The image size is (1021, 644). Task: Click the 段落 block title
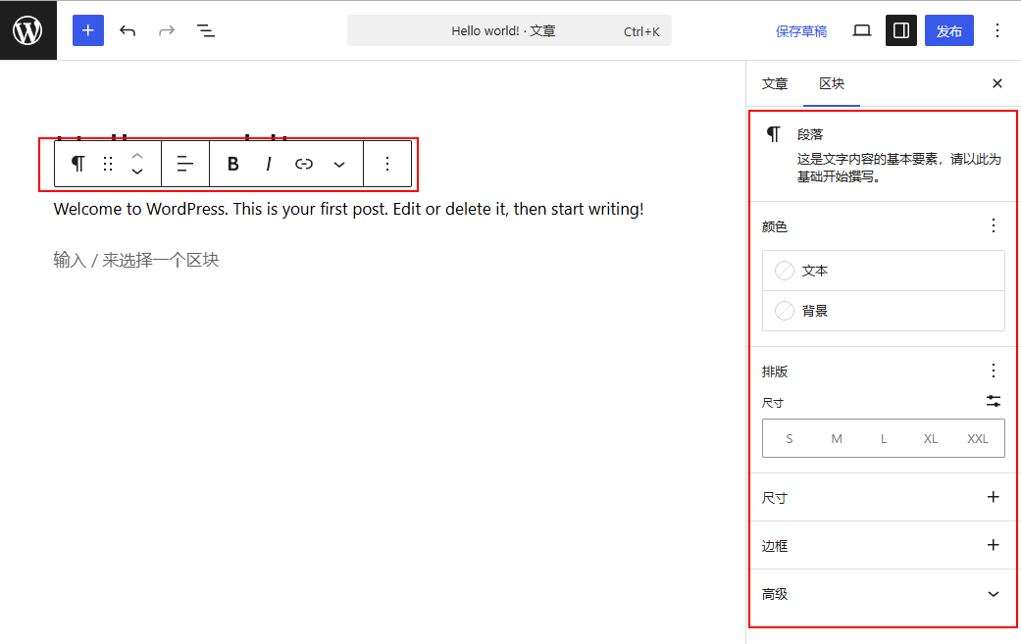click(810, 134)
